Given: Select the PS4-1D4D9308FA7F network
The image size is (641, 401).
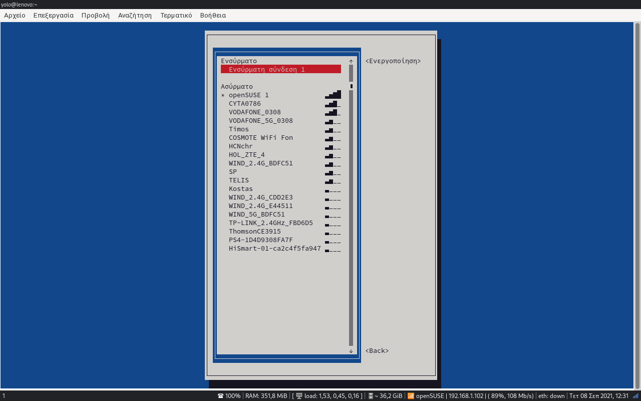Looking at the screenshot, I should coord(281,240).
